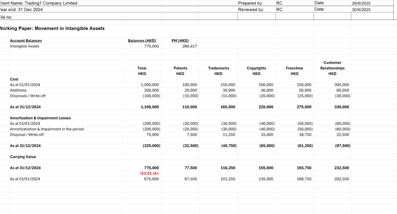
Task: Click the Amortization & Impairment Losses heading
Action: pos(40,118)
